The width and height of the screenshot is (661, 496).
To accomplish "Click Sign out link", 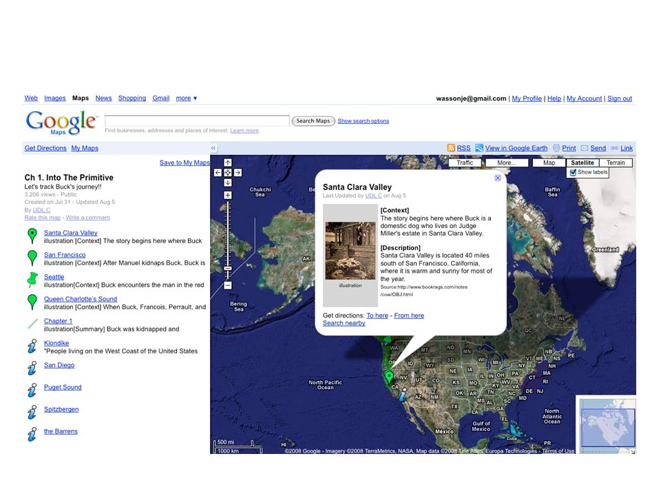I will tap(620, 99).
